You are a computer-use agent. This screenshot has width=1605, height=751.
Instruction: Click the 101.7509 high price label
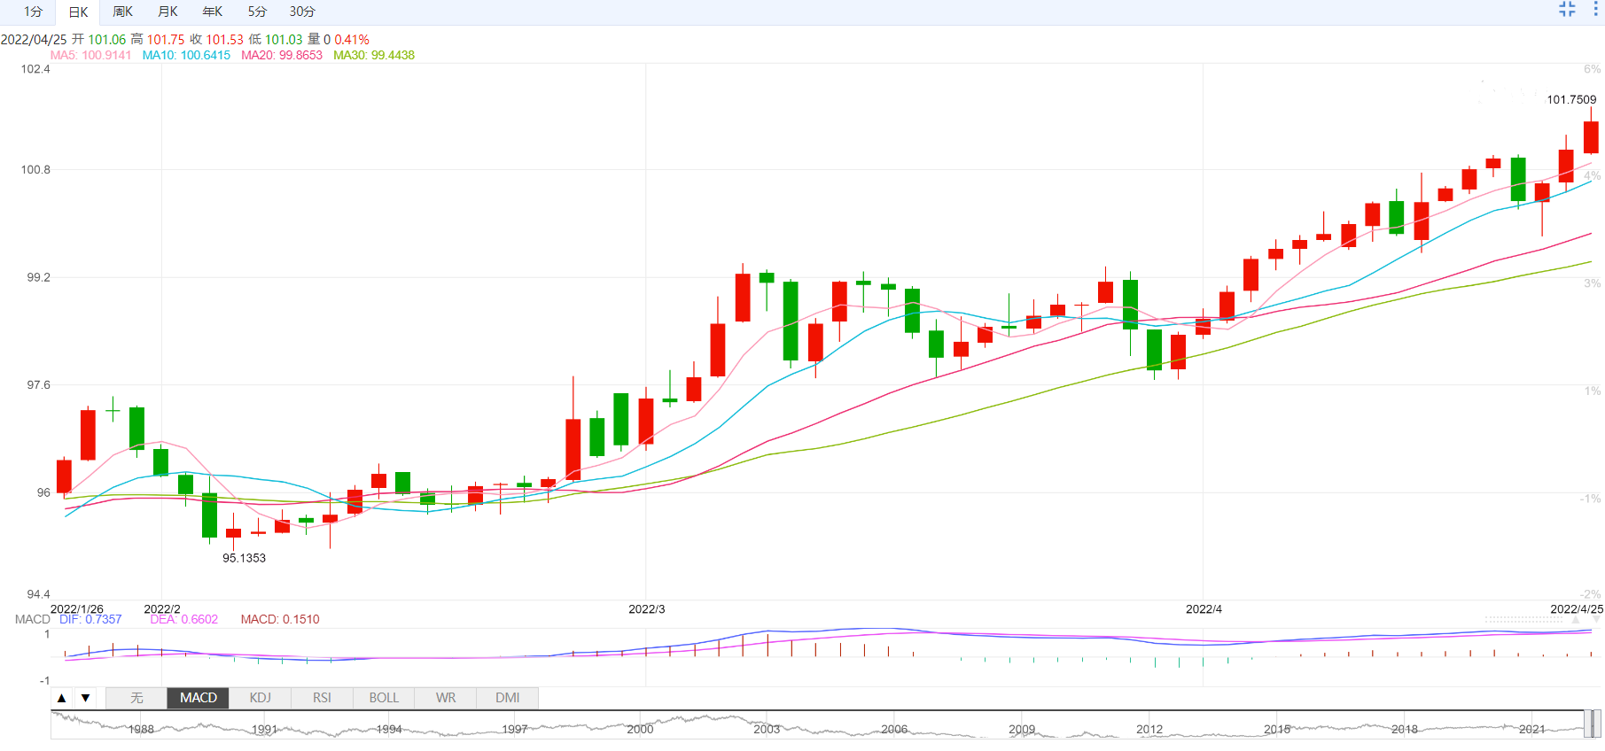coord(1571,99)
